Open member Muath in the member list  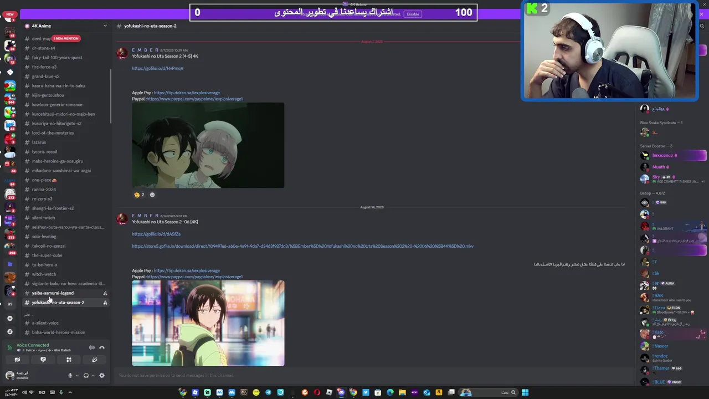(673, 167)
